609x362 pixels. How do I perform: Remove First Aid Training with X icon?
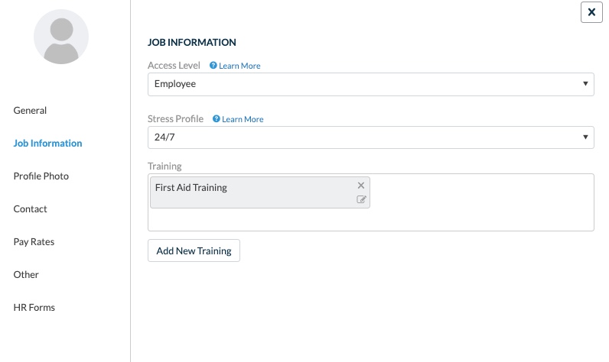[361, 186]
